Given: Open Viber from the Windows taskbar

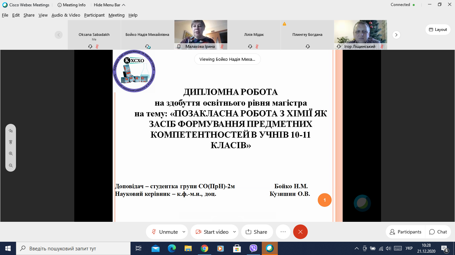Looking at the screenshot, I should pos(253,248).
